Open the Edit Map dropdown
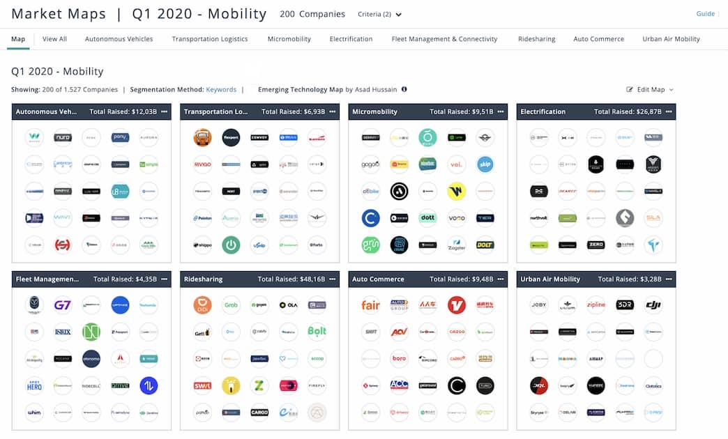The width and height of the screenshot is (728, 439). [650, 90]
